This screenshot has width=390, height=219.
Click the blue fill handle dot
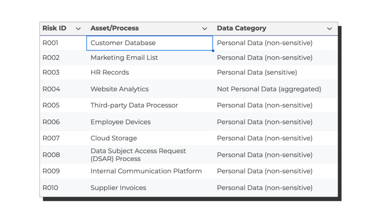tap(213, 51)
